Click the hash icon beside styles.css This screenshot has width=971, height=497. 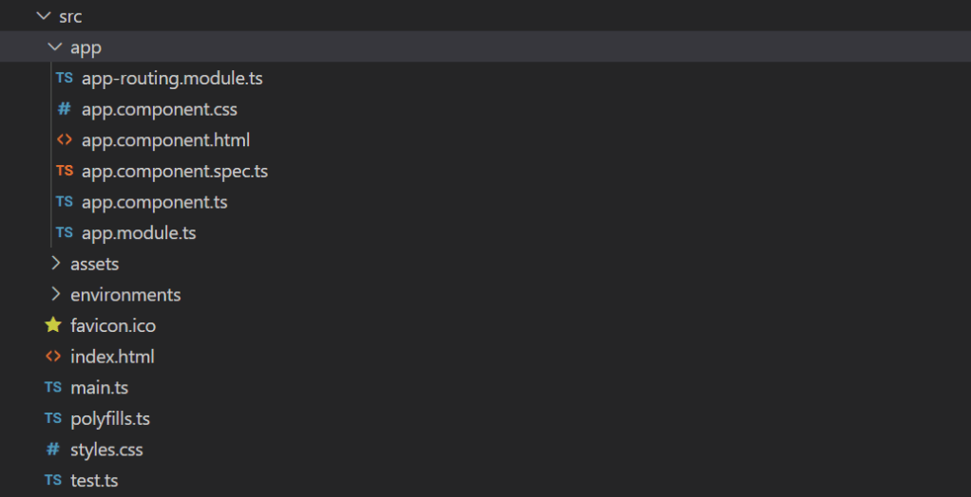53,450
